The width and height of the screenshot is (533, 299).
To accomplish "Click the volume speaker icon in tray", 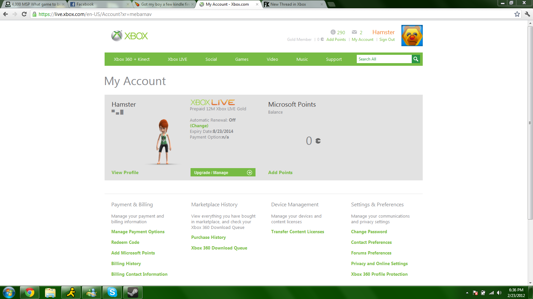I will coord(499,293).
